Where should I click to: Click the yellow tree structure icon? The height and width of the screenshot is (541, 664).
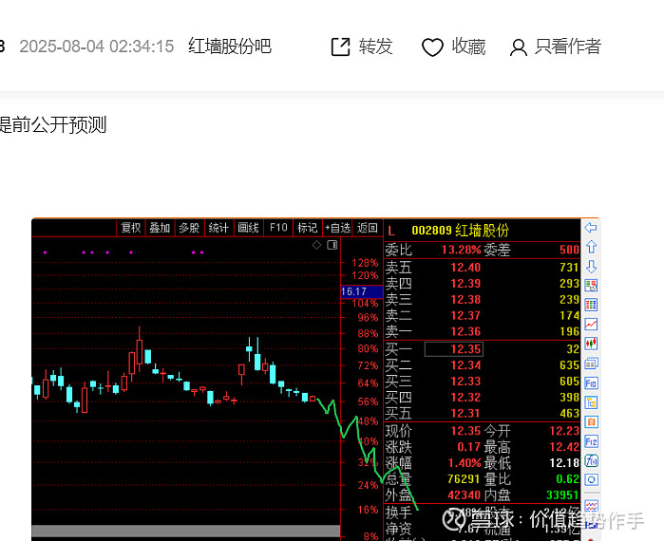point(591,402)
